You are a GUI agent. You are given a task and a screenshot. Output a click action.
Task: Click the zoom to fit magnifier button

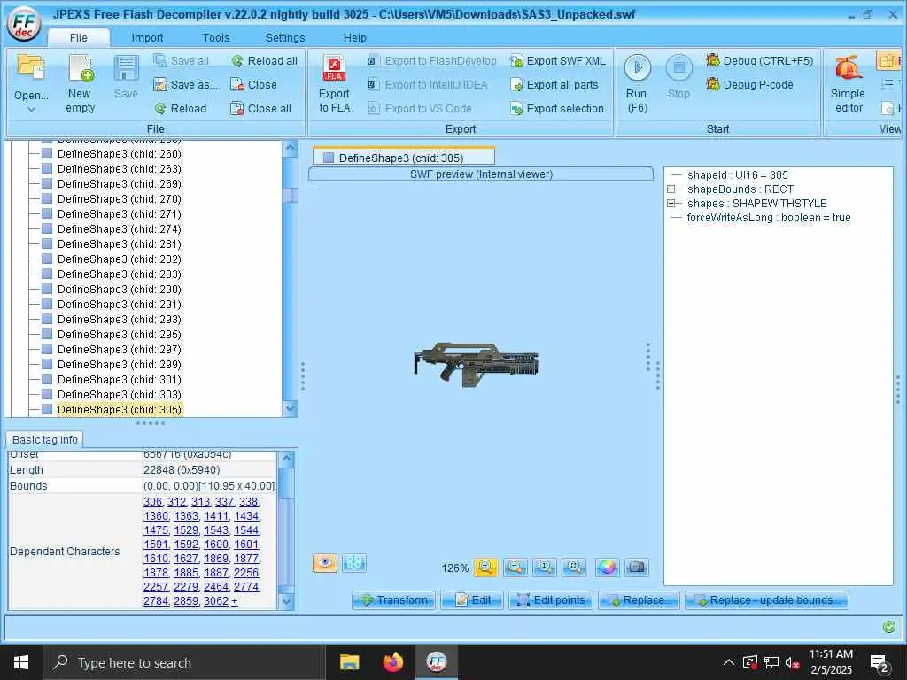click(574, 568)
